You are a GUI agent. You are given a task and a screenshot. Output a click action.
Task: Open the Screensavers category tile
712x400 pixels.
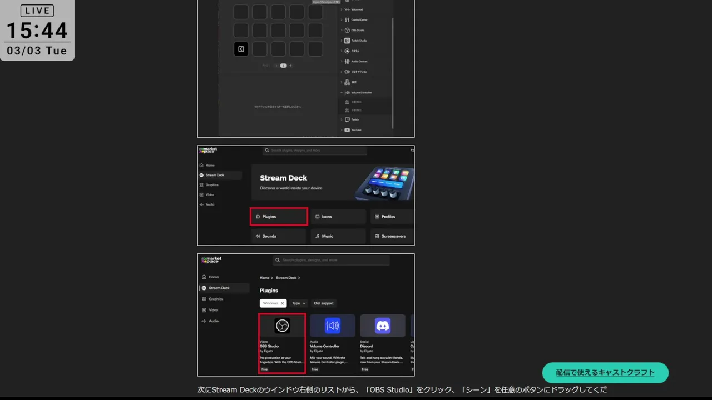tap(392, 236)
